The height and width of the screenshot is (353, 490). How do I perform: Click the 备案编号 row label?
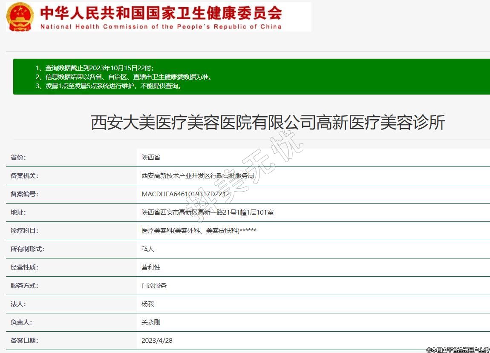point(24,194)
